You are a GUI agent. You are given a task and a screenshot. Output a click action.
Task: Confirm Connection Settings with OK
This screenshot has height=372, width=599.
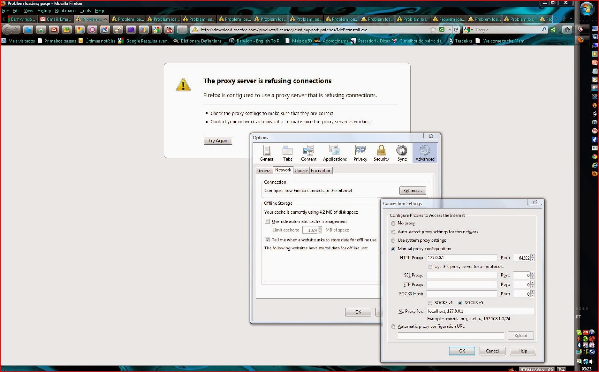click(x=462, y=351)
